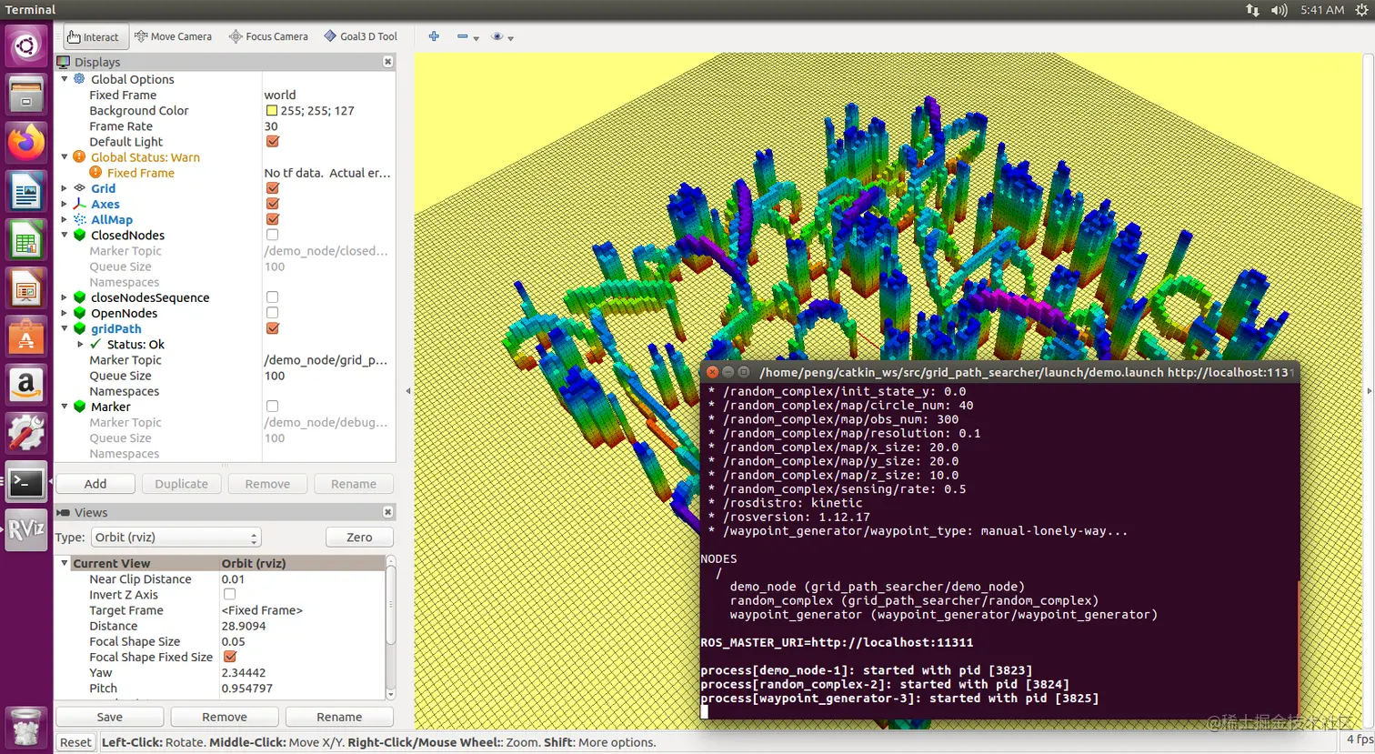Screen dimensions: 1375x754
Task: Toggle Focal Shape Fixed Size checkbox
Action: (229, 657)
